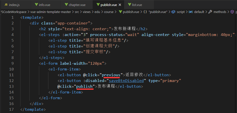Open the src breadcrumb folder

[77, 12]
